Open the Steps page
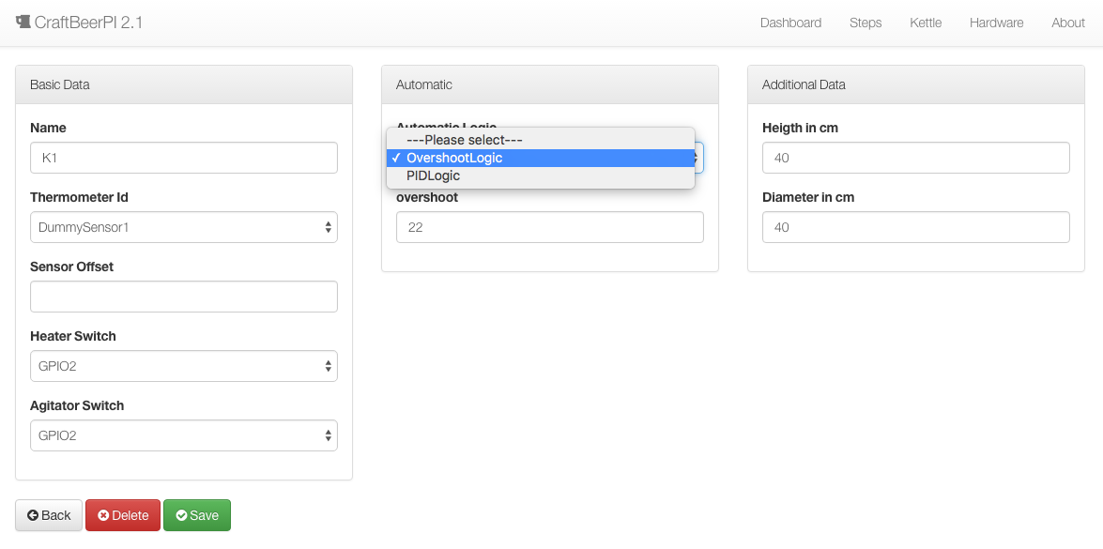Image resolution: width=1103 pixels, height=549 pixels. pos(865,23)
